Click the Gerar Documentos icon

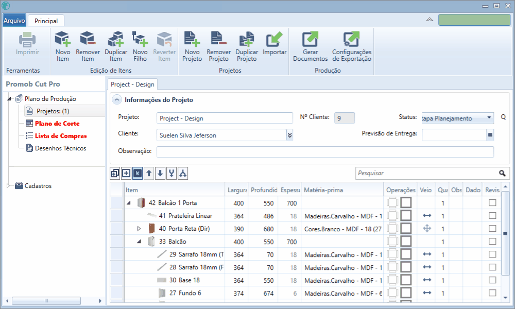click(x=310, y=39)
